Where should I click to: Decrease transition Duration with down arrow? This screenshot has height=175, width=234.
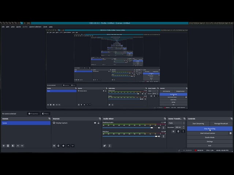tap(184, 128)
